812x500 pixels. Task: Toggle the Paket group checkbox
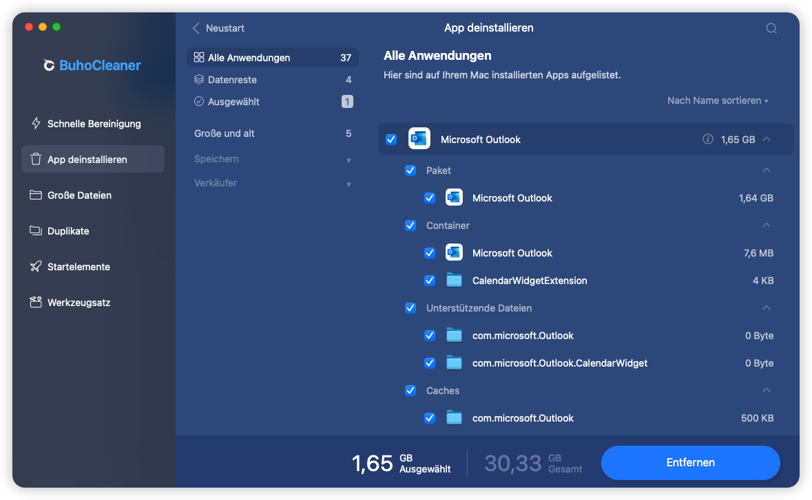click(410, 170)
